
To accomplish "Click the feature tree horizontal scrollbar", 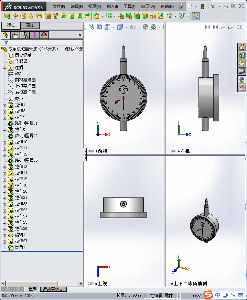I will point(42,283).
